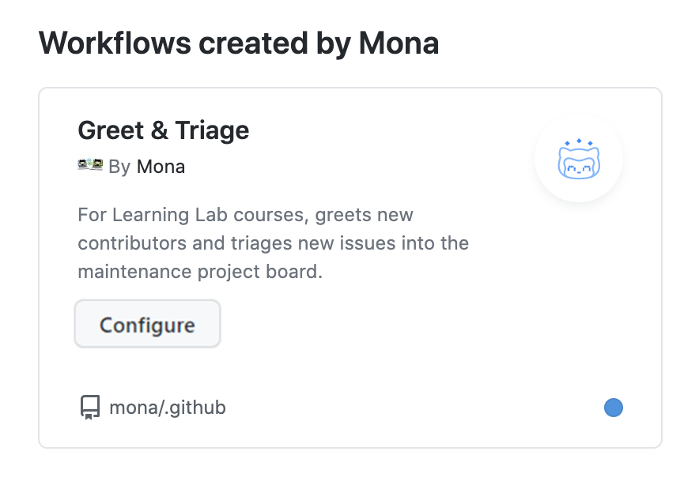
Task: Click the Greet & Triage title text
Action: click(164, 130)
